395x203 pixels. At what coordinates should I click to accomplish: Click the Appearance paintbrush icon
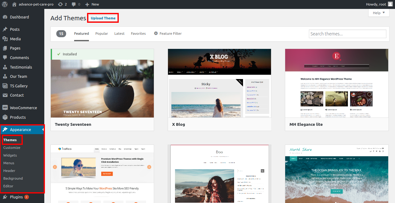(5, 130)
